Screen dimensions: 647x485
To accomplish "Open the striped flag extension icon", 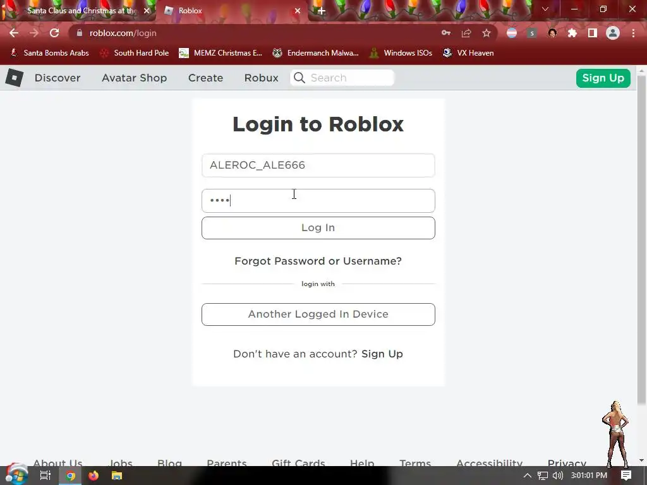I will [512, 33].
